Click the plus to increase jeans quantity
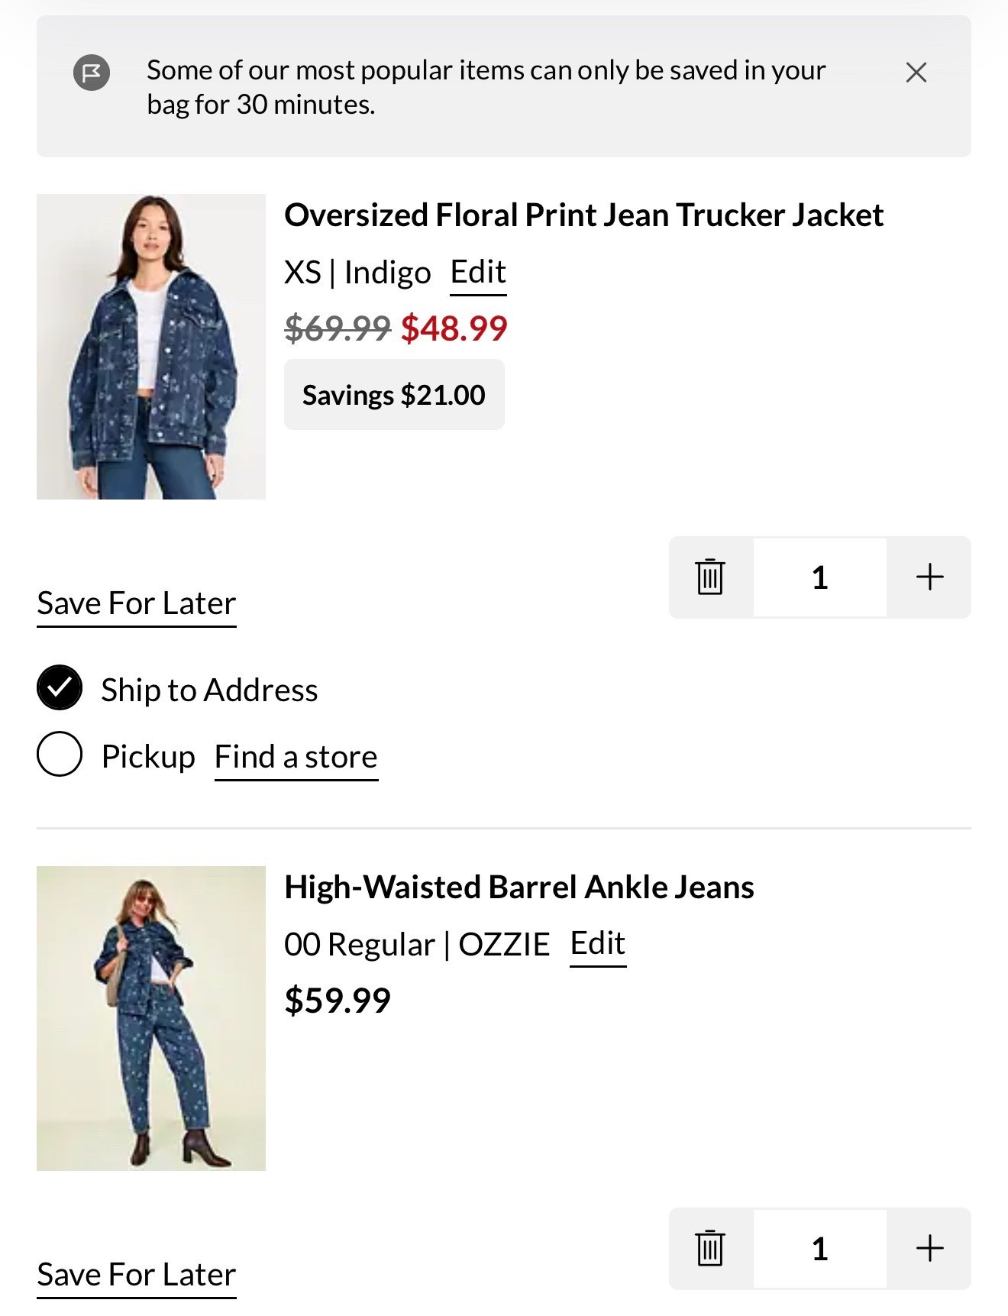This screenshot has width=1008, height=1316. 929,1249
